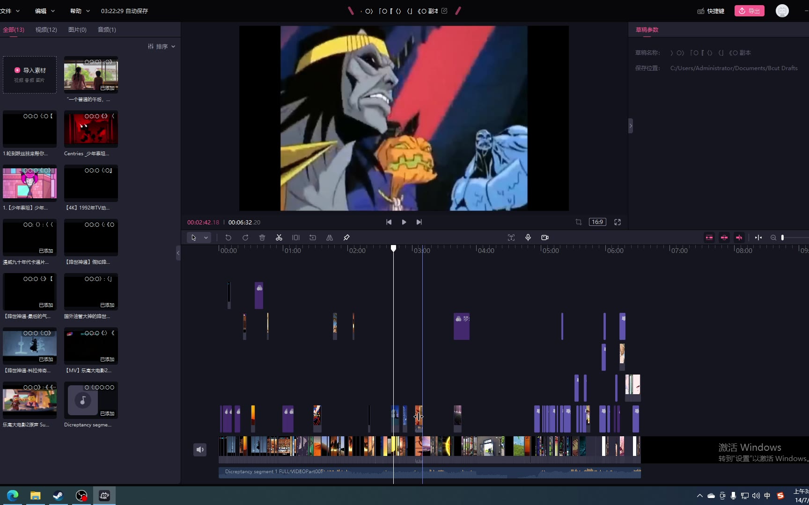Toggle linkage pink button
Image resolution: width=809 pixels, height=505 pixels.
click(739, 238)
